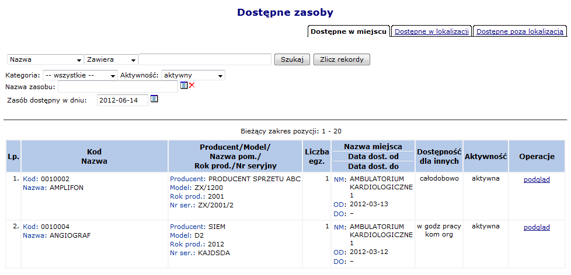This screenshot has height=275, width=571.
Task: Click Bieżący zakres pozycji: 1 - 20 text
Action: pyautogui.click(x=291, y=131)
